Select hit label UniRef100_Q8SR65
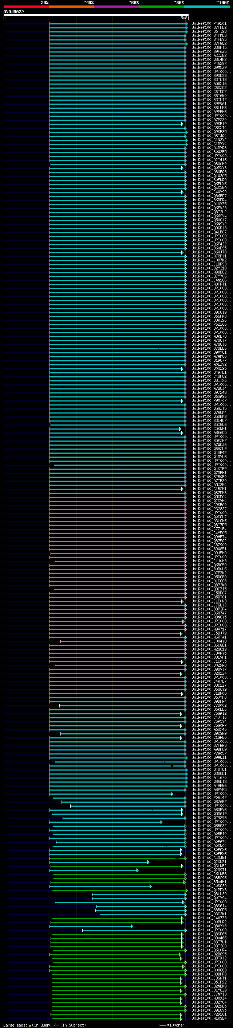Screen dimensions: 233x1028 (209, 934)
